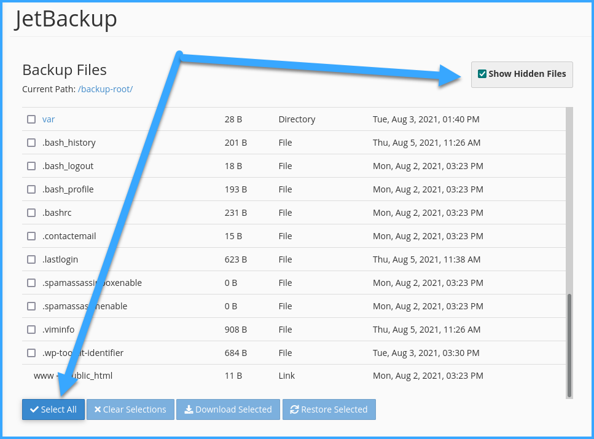The image size is (594, 439).
Task: Click Restore Selected button
Action: click(329, 409)
